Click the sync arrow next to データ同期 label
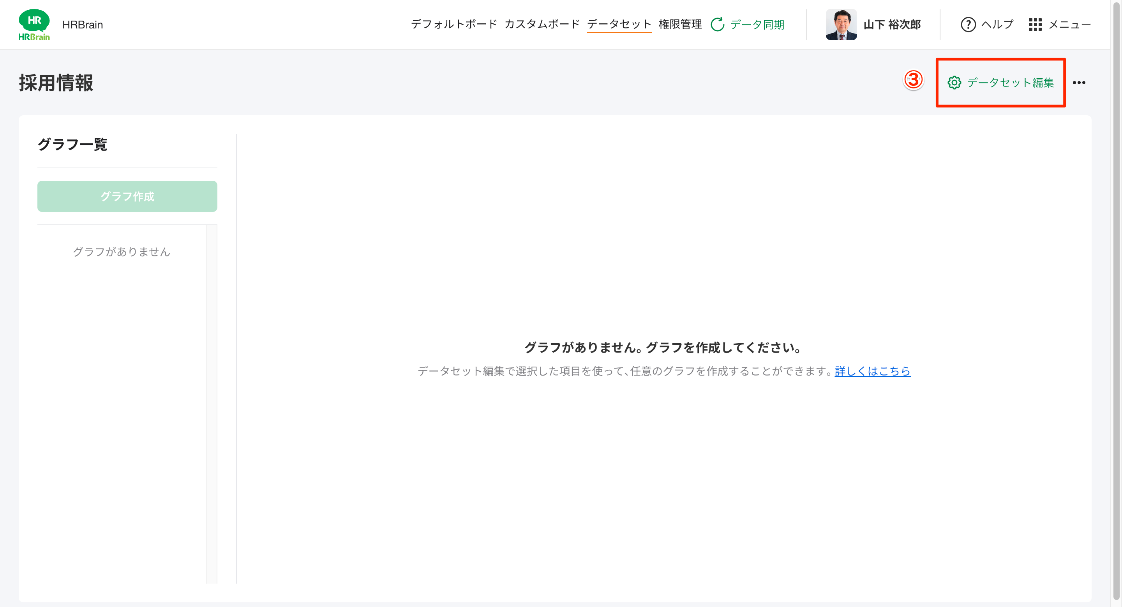The image size is (1122, 607). point(716,25)
